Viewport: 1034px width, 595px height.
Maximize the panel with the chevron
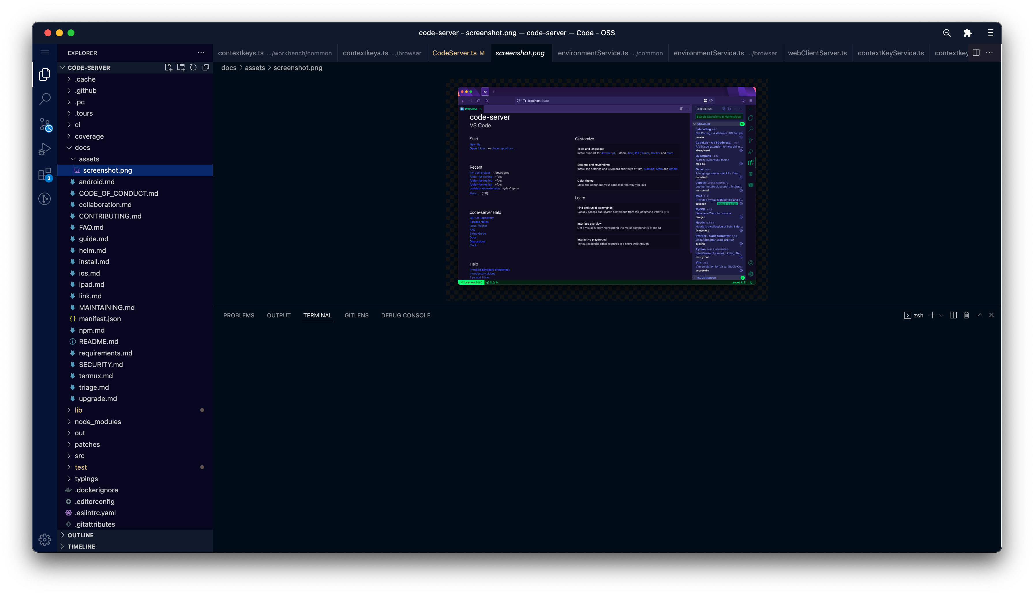click(x=980, y=315)
